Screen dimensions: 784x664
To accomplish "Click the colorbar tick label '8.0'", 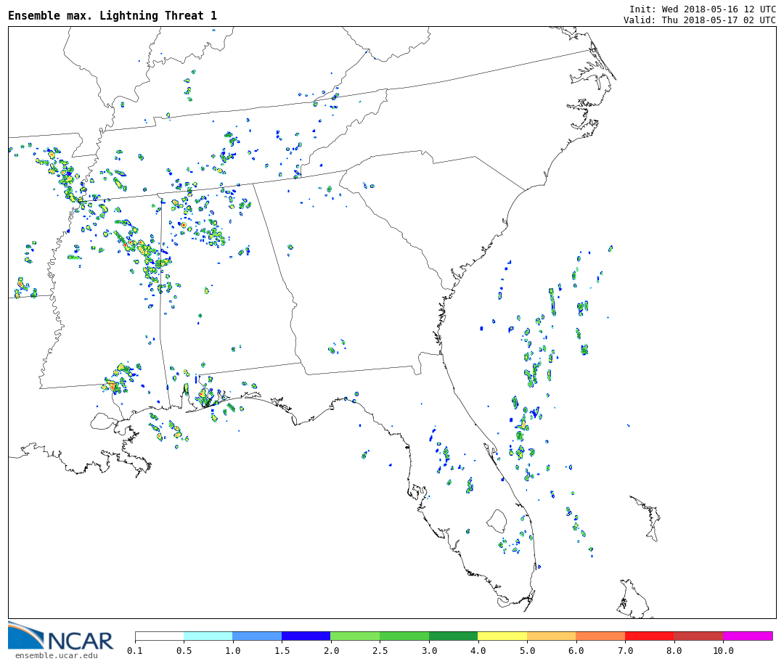I will coord(674,651).
